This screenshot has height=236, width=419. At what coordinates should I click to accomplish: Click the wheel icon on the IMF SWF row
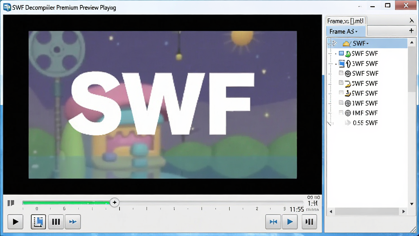[x=348, y=113]
